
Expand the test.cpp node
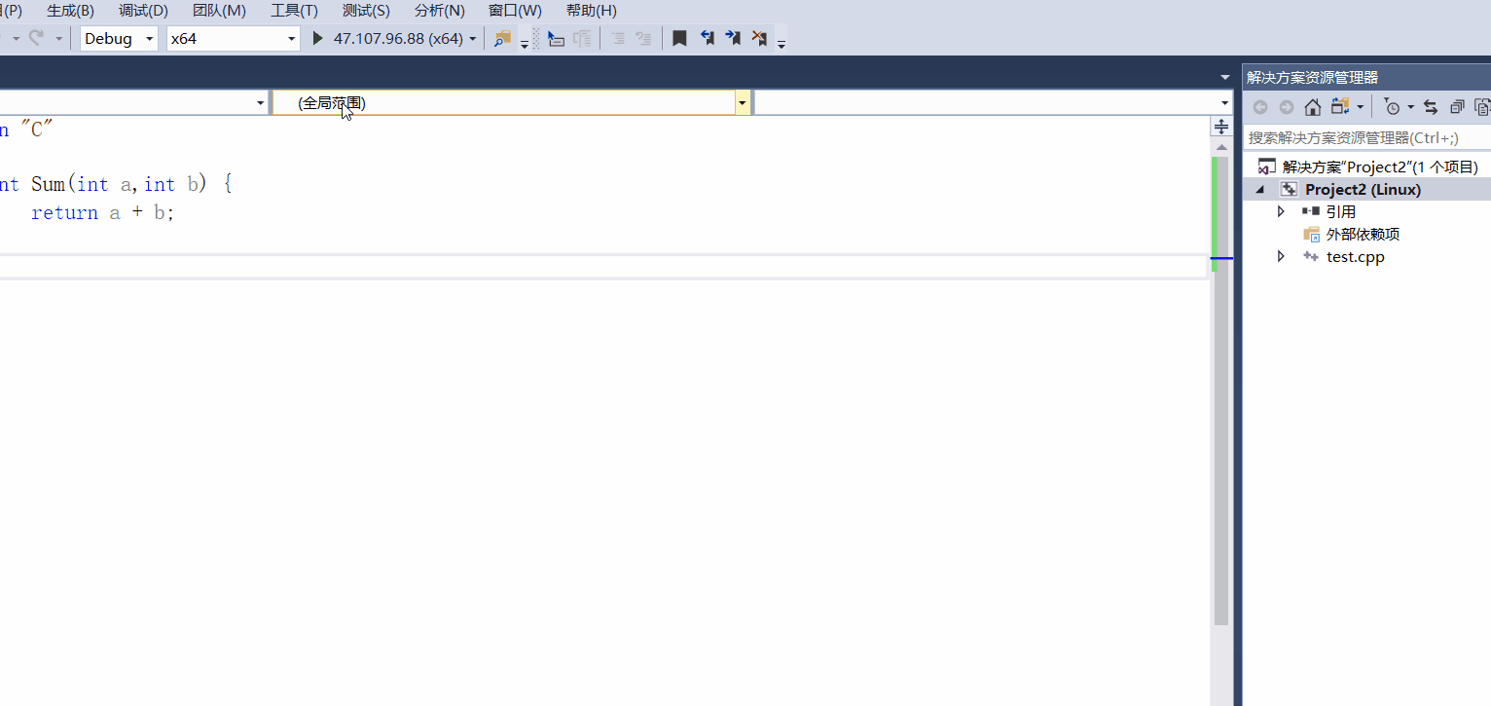tap(1281, 257)
